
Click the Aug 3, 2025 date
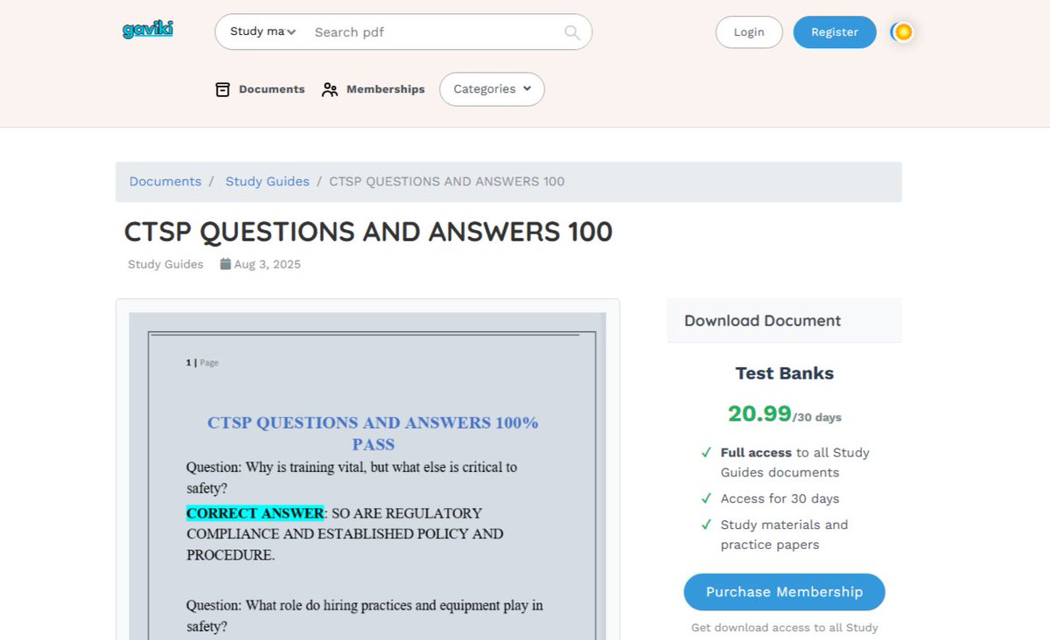pyautogui.click(x=267, y=264)
